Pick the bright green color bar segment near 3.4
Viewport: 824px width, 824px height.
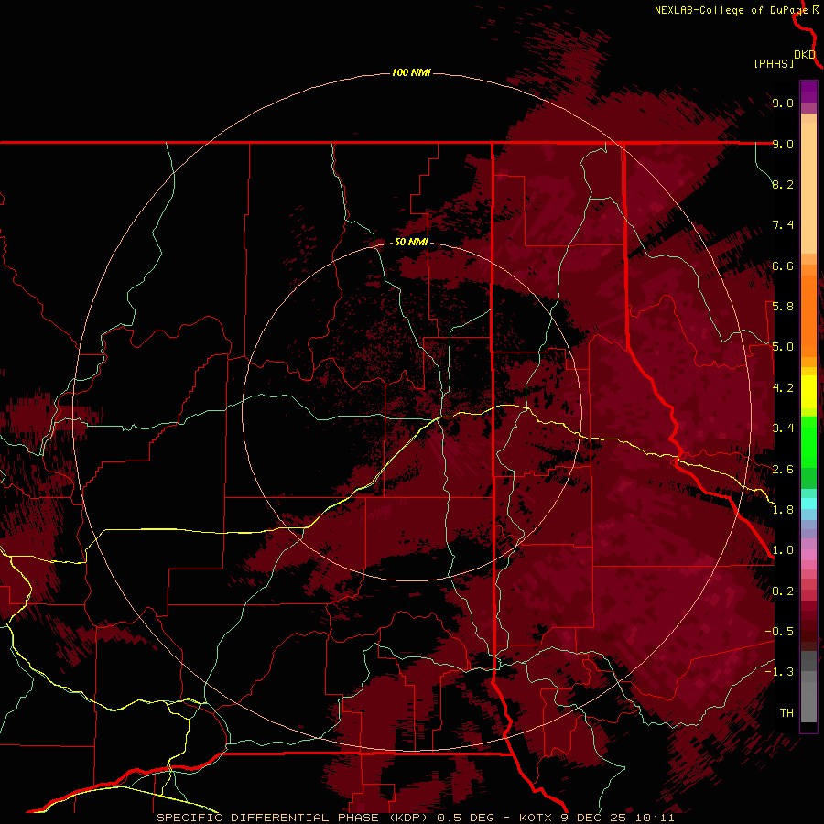tap(808, 441)
